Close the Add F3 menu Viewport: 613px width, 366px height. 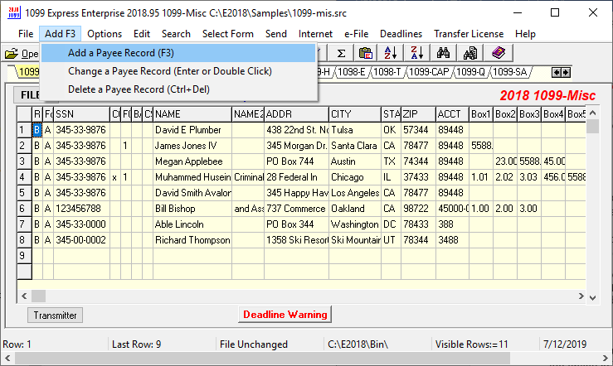[x=60, y=34]
